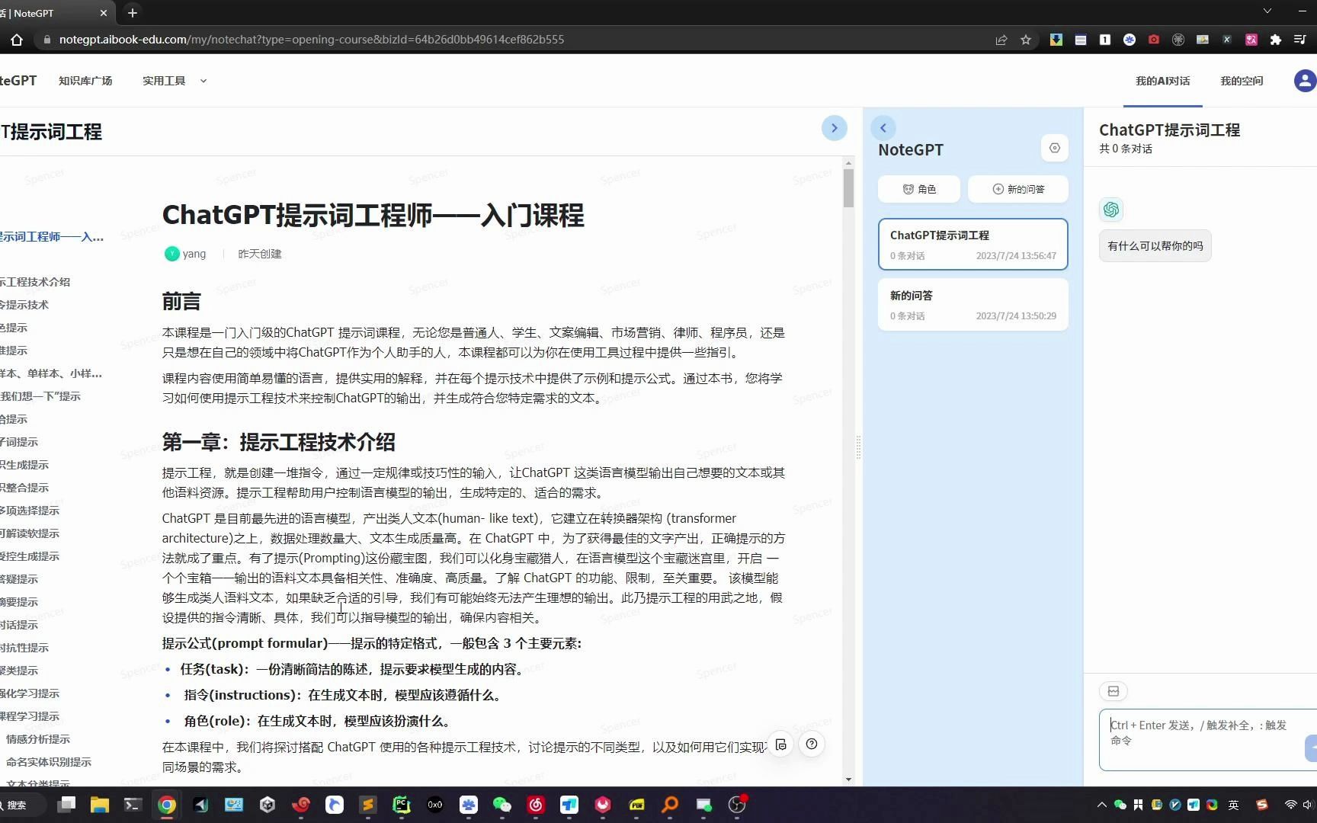Jump to 情感分析提示 in the outline
This screenshot has height=823, width=1317.
tap(38, 739)
